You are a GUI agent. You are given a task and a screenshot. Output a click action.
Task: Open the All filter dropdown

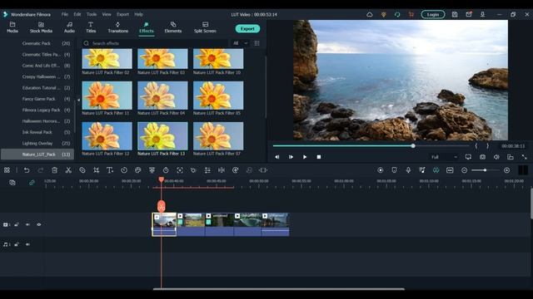(x=240, y=43)
